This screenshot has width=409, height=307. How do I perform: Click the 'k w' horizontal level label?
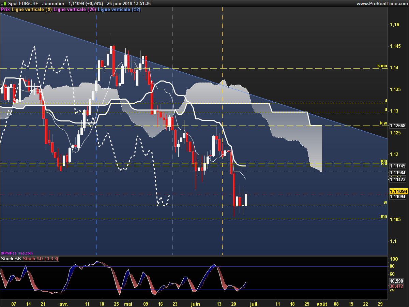[383, 123]
